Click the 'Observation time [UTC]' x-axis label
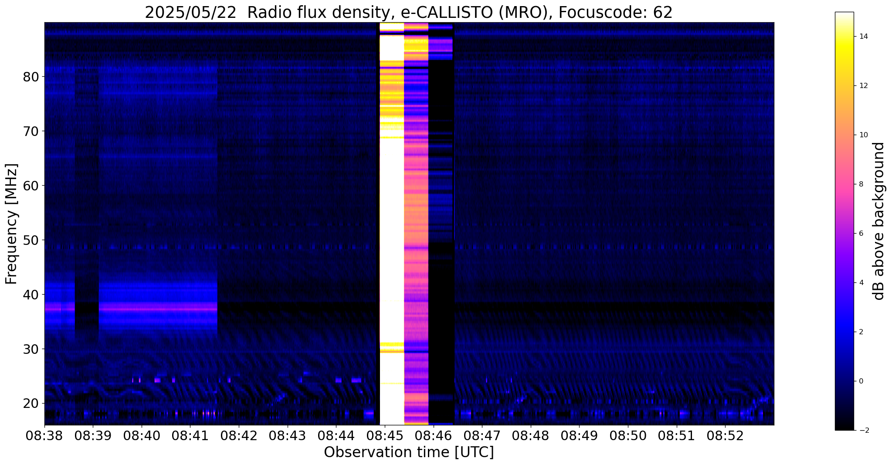 coord(409,452)
